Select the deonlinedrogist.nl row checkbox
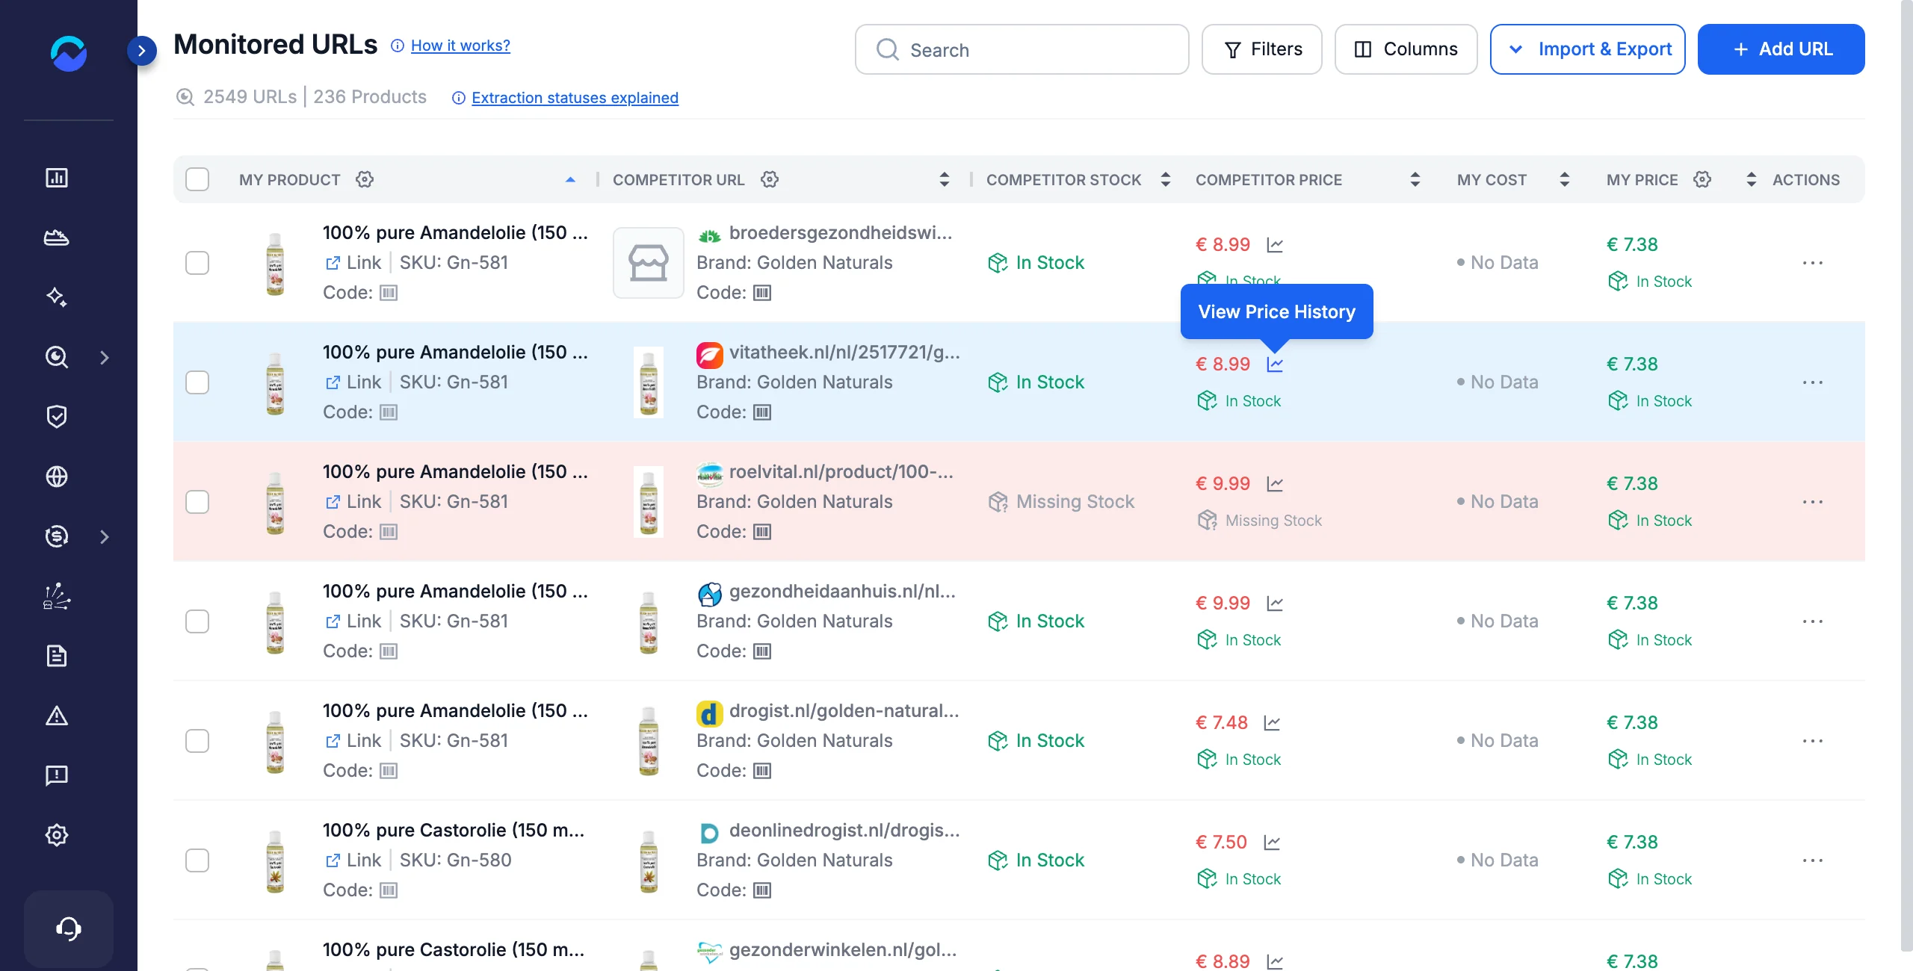This screenshot has width=1913, height=971. coord(197,860)
